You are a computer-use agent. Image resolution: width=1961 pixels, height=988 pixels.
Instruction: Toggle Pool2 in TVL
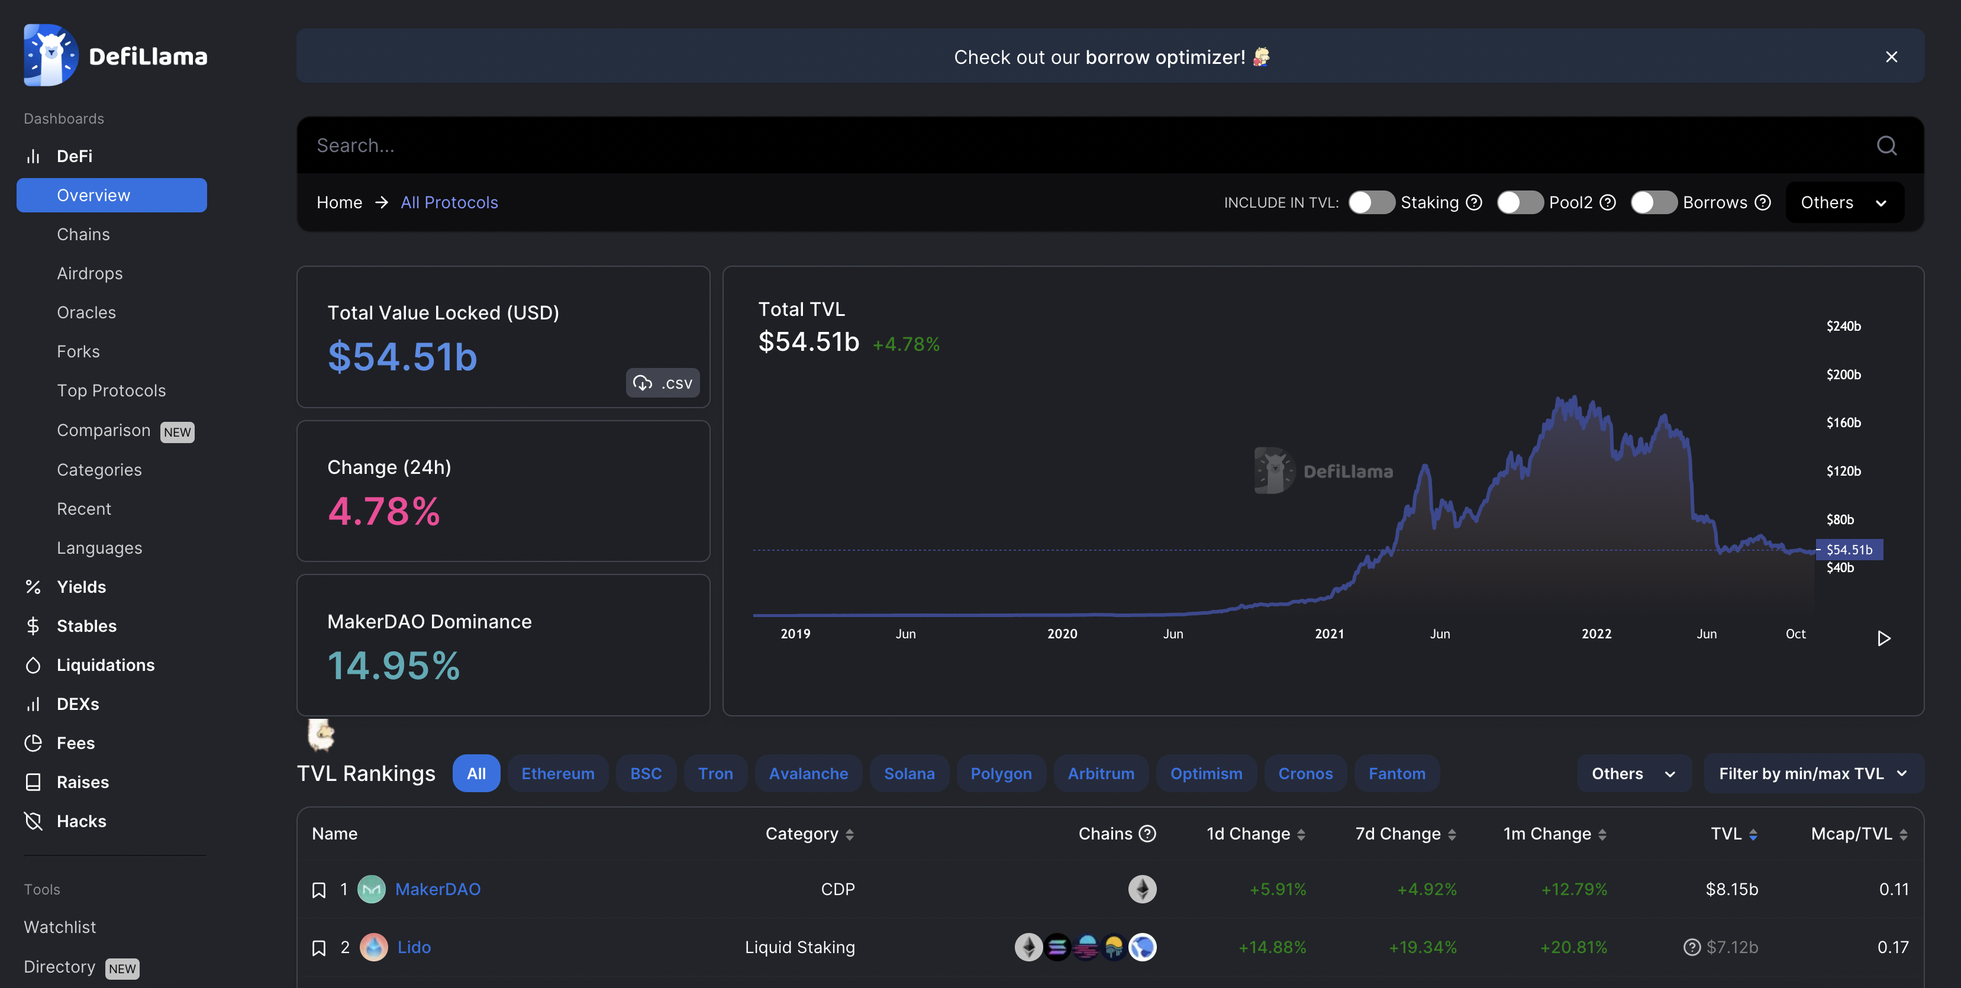point(1520,202)
